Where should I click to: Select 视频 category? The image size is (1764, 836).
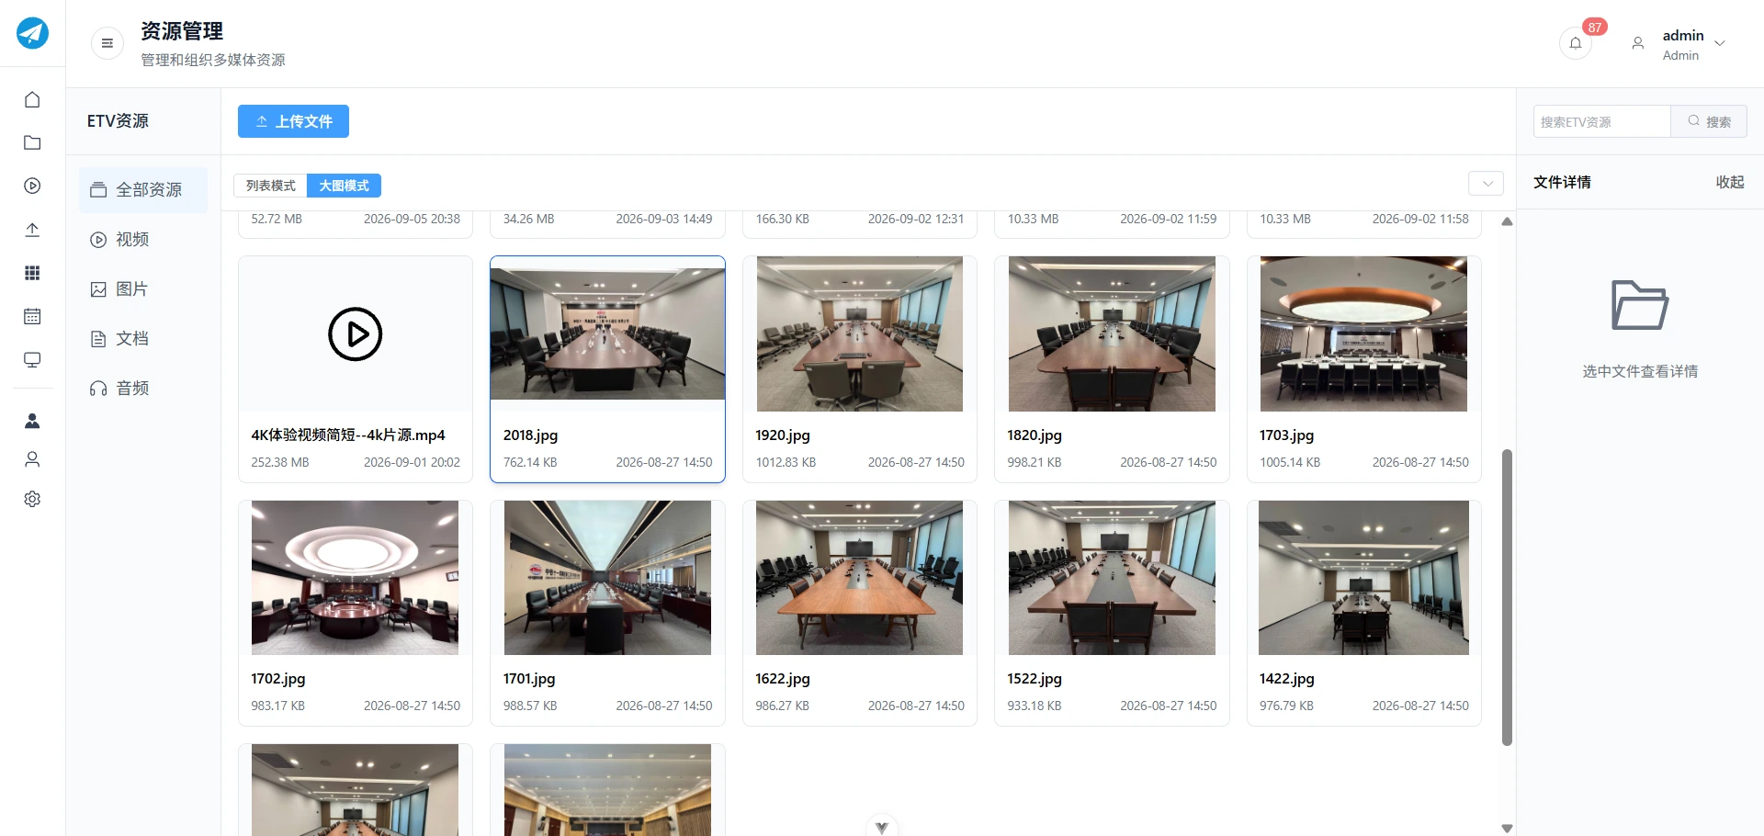pos(142,240)
